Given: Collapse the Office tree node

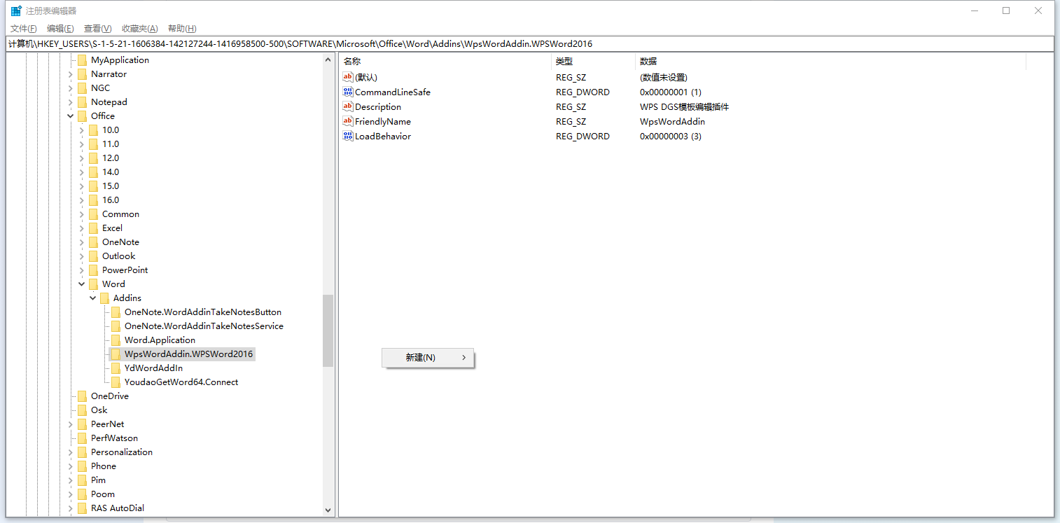Looking at the screenshot, I should pos(71,116).
